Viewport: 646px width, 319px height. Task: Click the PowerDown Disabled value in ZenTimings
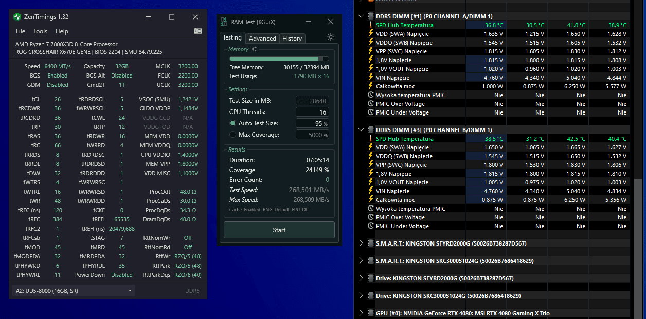pyautogui.click(x=121, y=275)
